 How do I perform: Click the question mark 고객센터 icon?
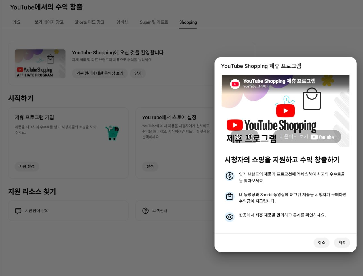(x=145, y=211)
